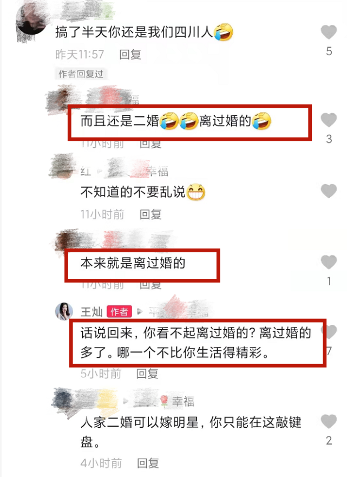
Task: Click the comment 话说回来，你看不起离过婚的
Action: click(196, 343)
